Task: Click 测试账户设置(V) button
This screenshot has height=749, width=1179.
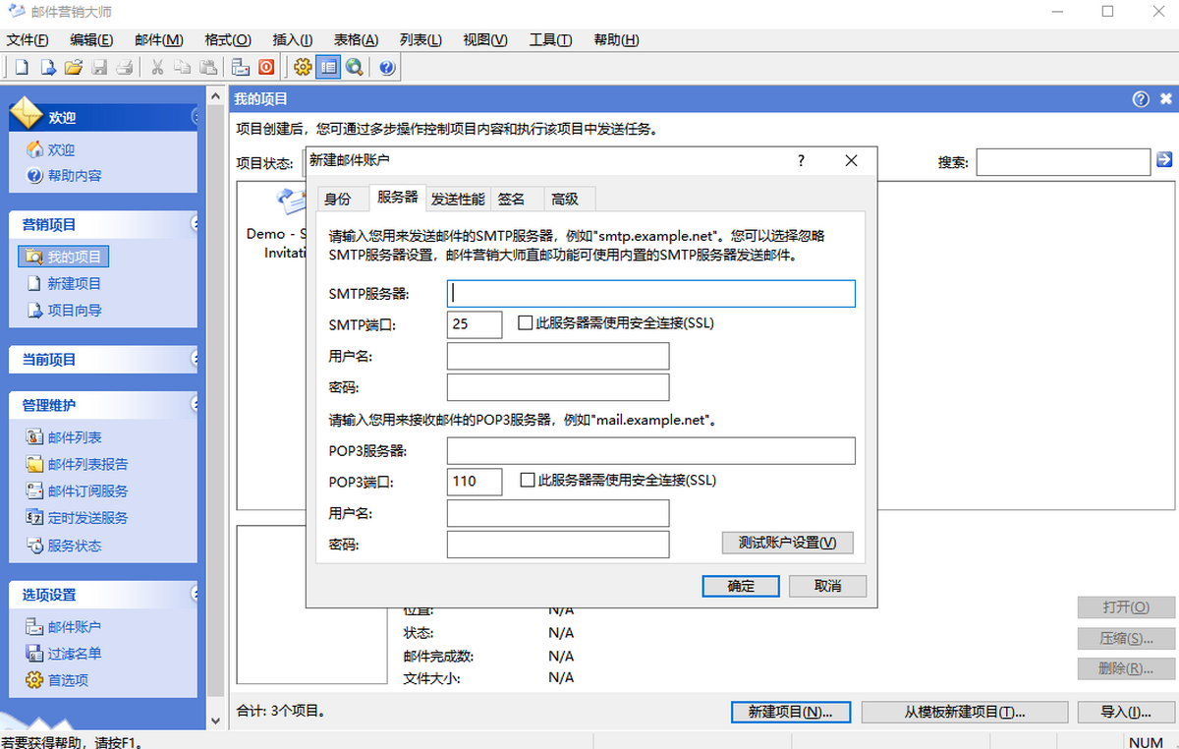Action: click(788, 543)
